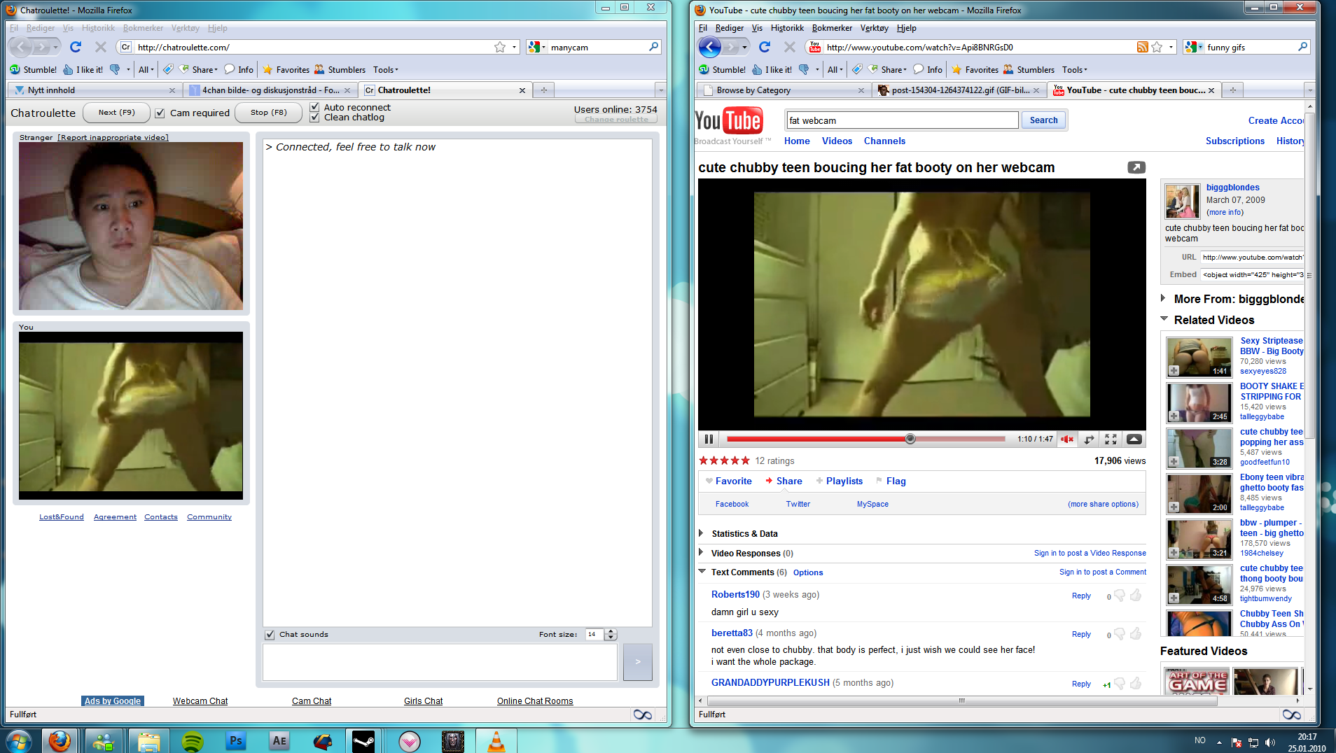Open Verktøy menu in YouTube Firefox window
Viewport: 1336px width, 753px height.
874,28
